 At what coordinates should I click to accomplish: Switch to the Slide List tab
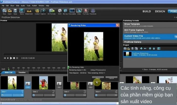point(8,73)
